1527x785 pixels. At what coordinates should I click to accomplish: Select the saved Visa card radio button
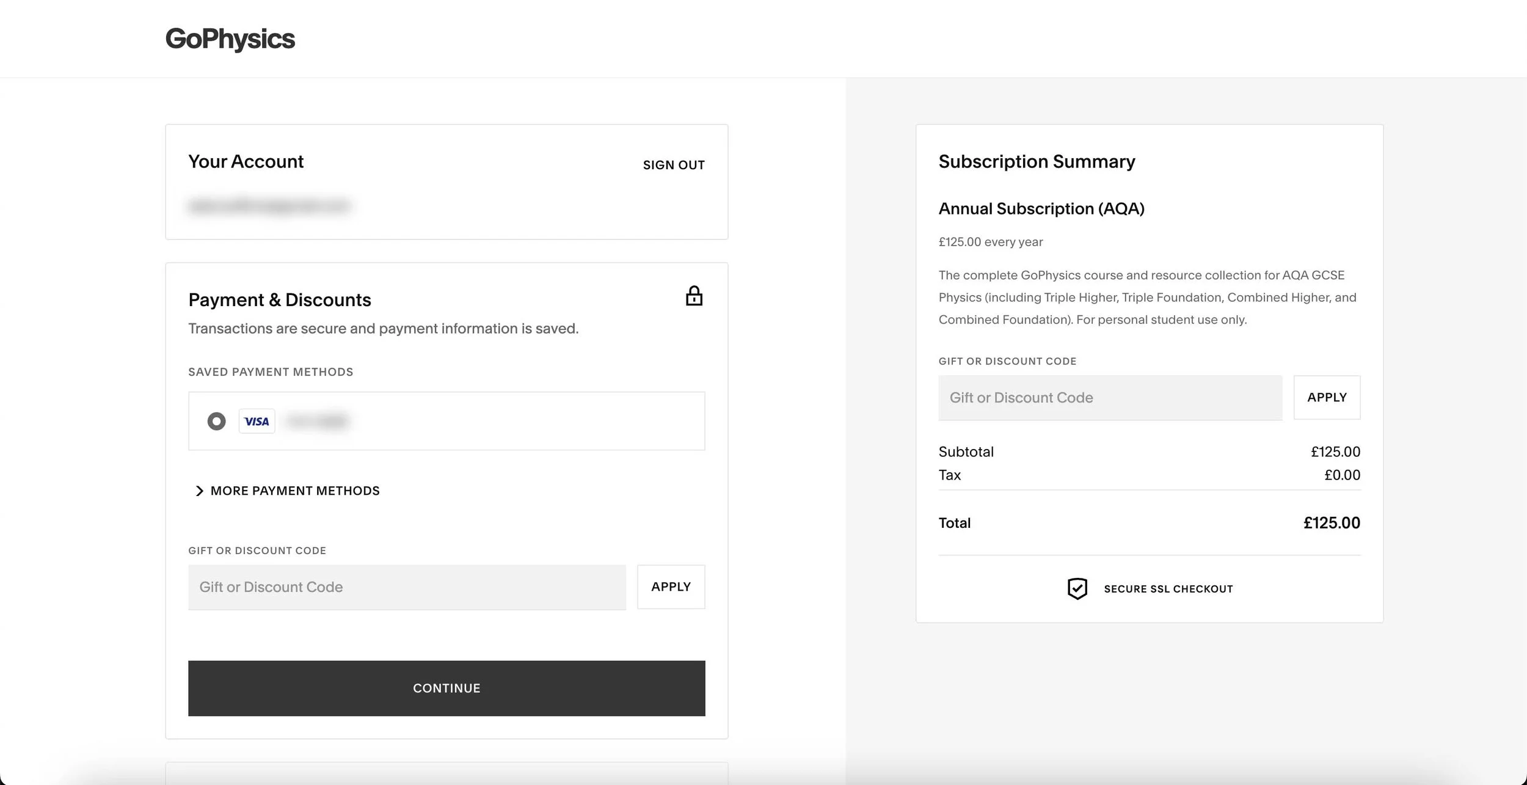pyautogui.click(x=216, y=422)
